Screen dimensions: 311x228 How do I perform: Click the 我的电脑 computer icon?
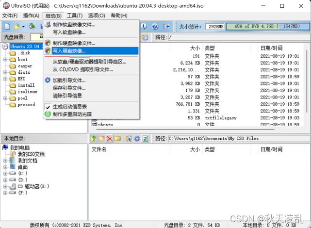[x=5, y=147]
